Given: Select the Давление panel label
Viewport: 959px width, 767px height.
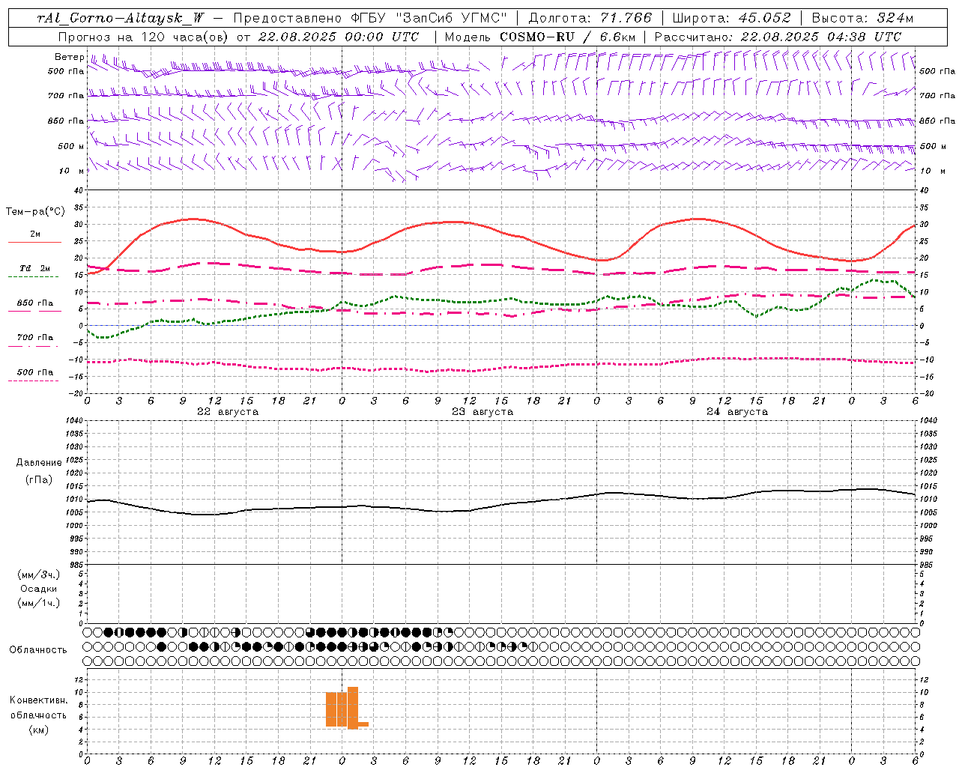Looking at the screenshot, I should click(x=39, y=463).
